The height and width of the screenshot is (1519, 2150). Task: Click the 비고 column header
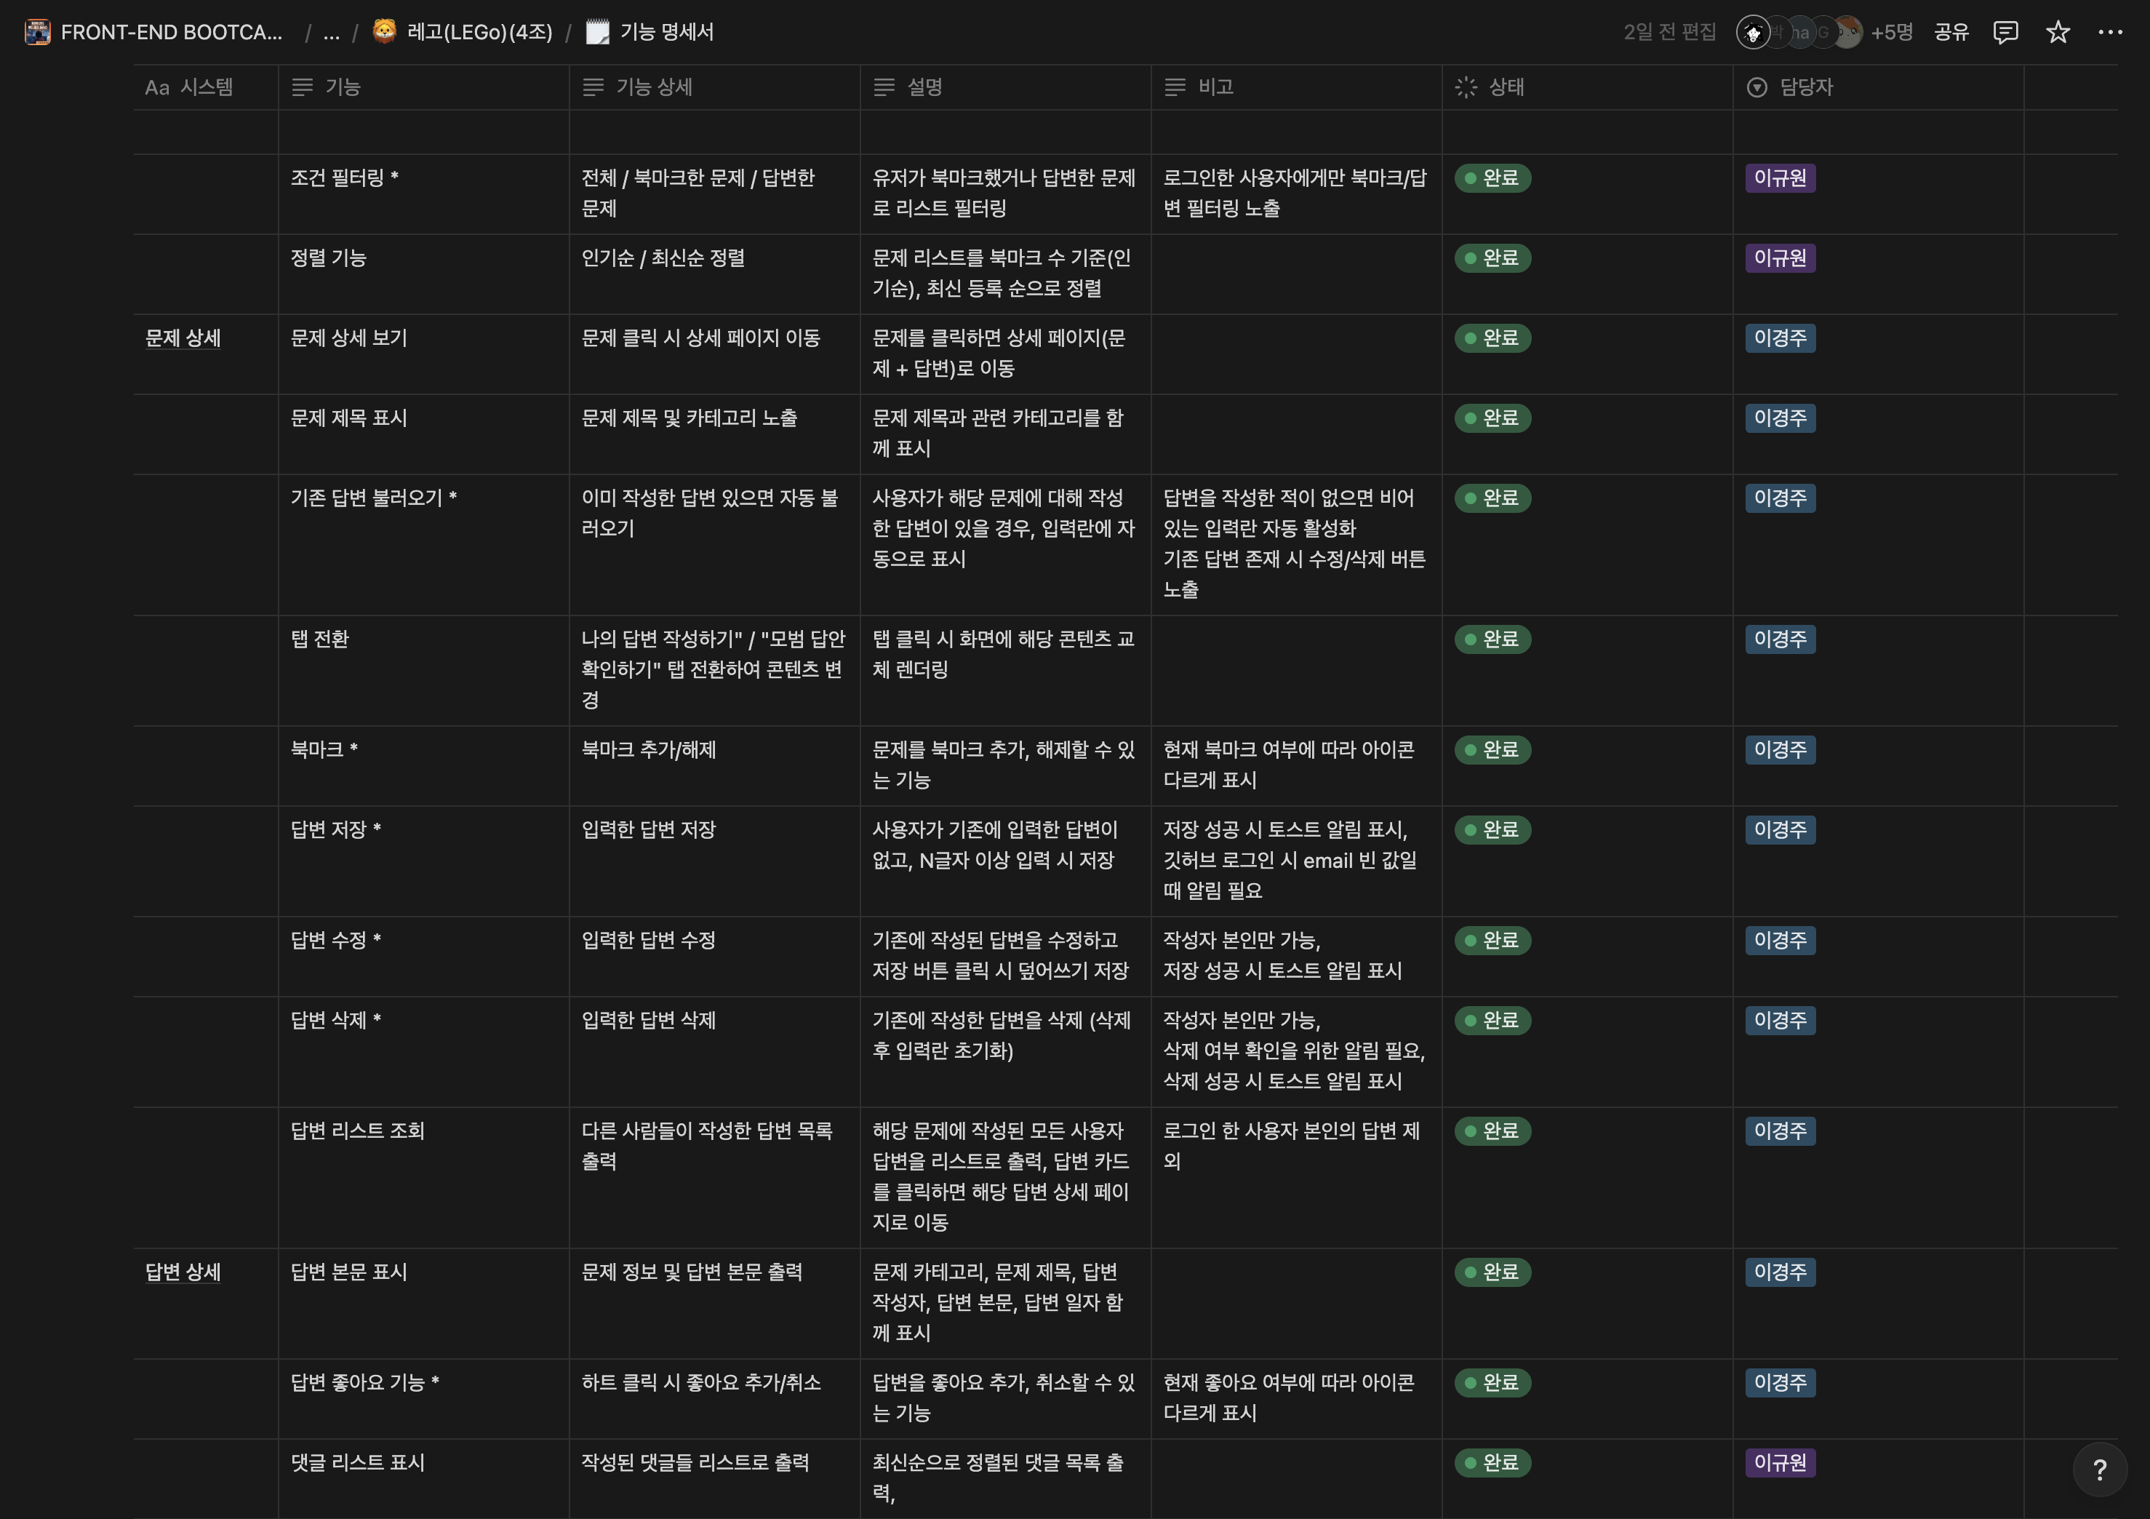(x=1215, y=87)
